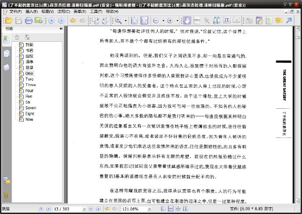Switch to the pages thumbnail panel icon

pyautogui.click(x=7, y=54)
